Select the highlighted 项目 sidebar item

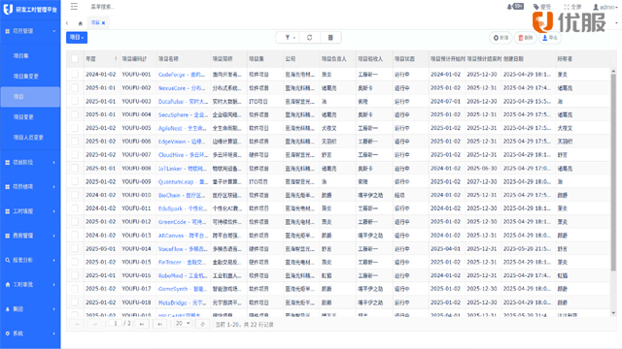[x=30, y=97]
